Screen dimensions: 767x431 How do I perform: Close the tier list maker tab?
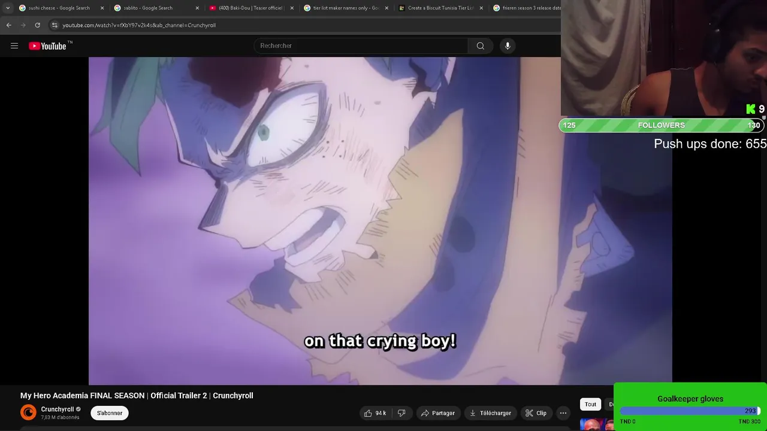pos(386,8)
